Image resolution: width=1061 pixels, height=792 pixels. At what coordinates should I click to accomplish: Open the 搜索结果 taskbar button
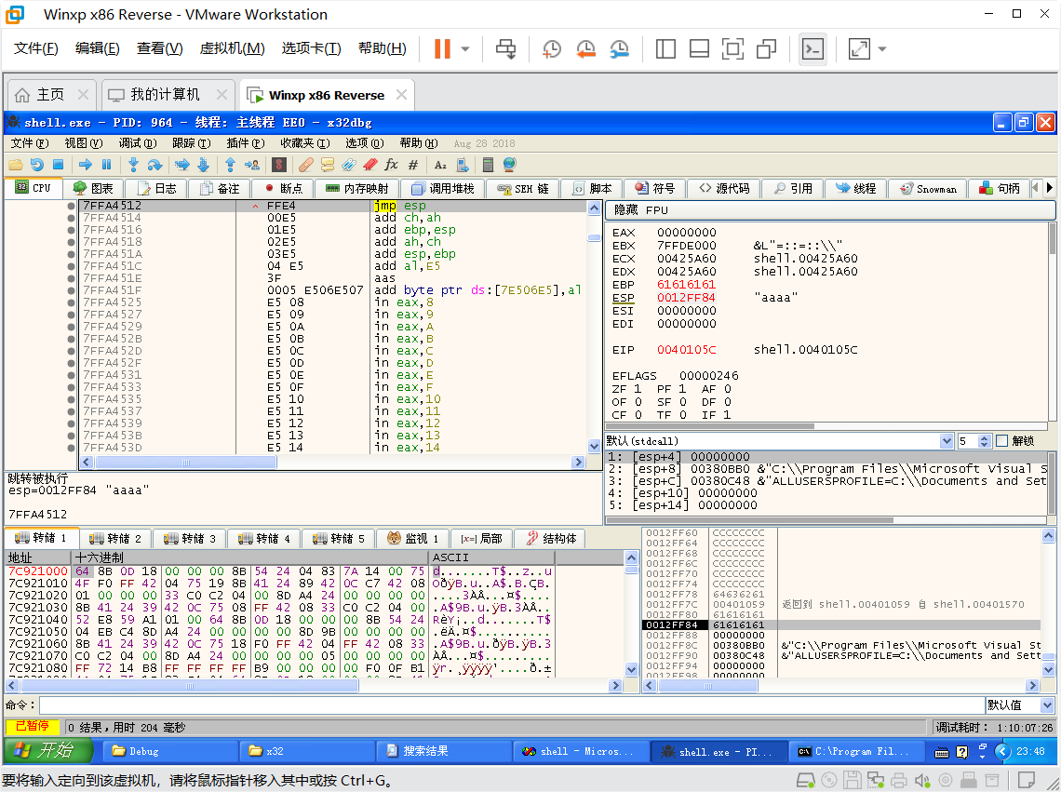point(444,751)
